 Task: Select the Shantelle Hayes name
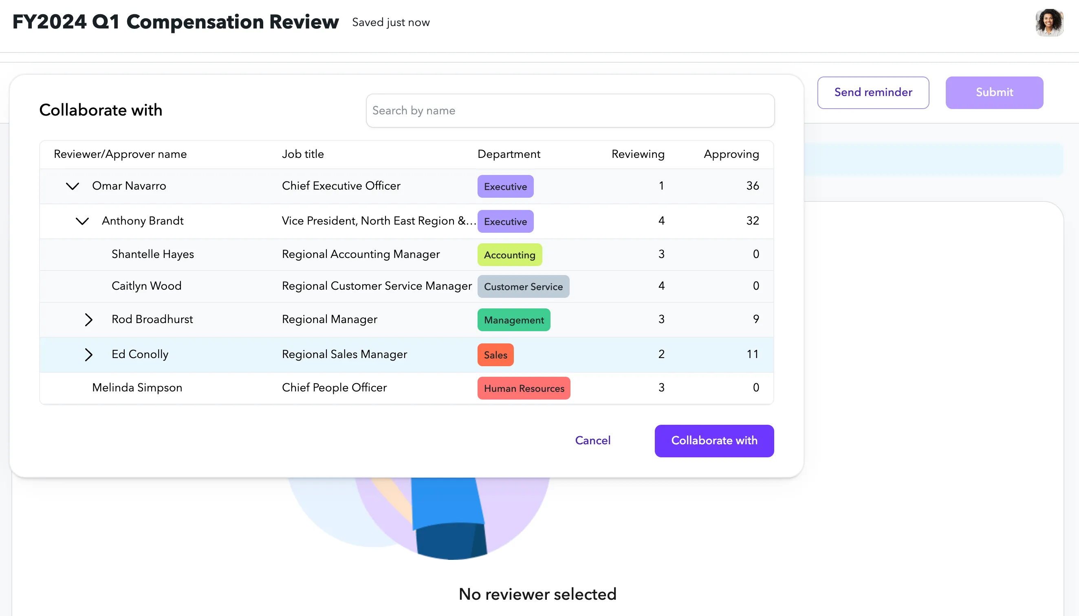(152, 254)
